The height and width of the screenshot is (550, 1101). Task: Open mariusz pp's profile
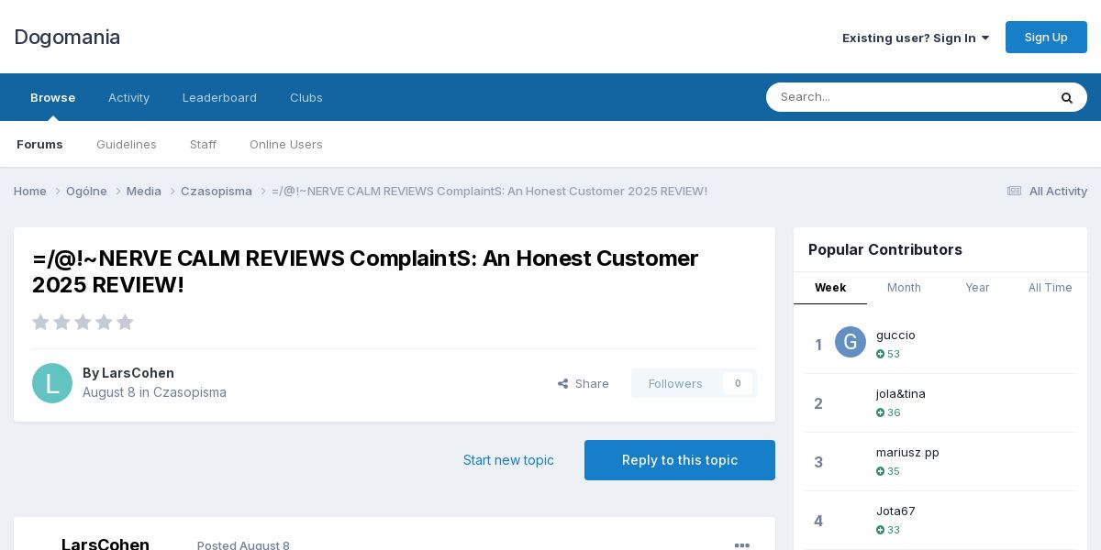907,452
